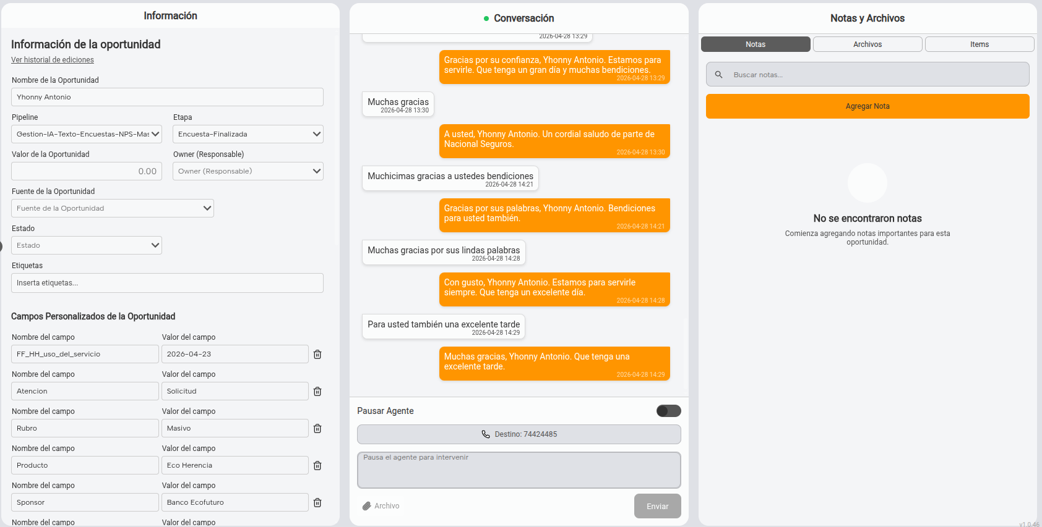The width and height of the screenshot is (1042, 527).
Task: Remove the Rubro custom field
Action: point(317,428)
